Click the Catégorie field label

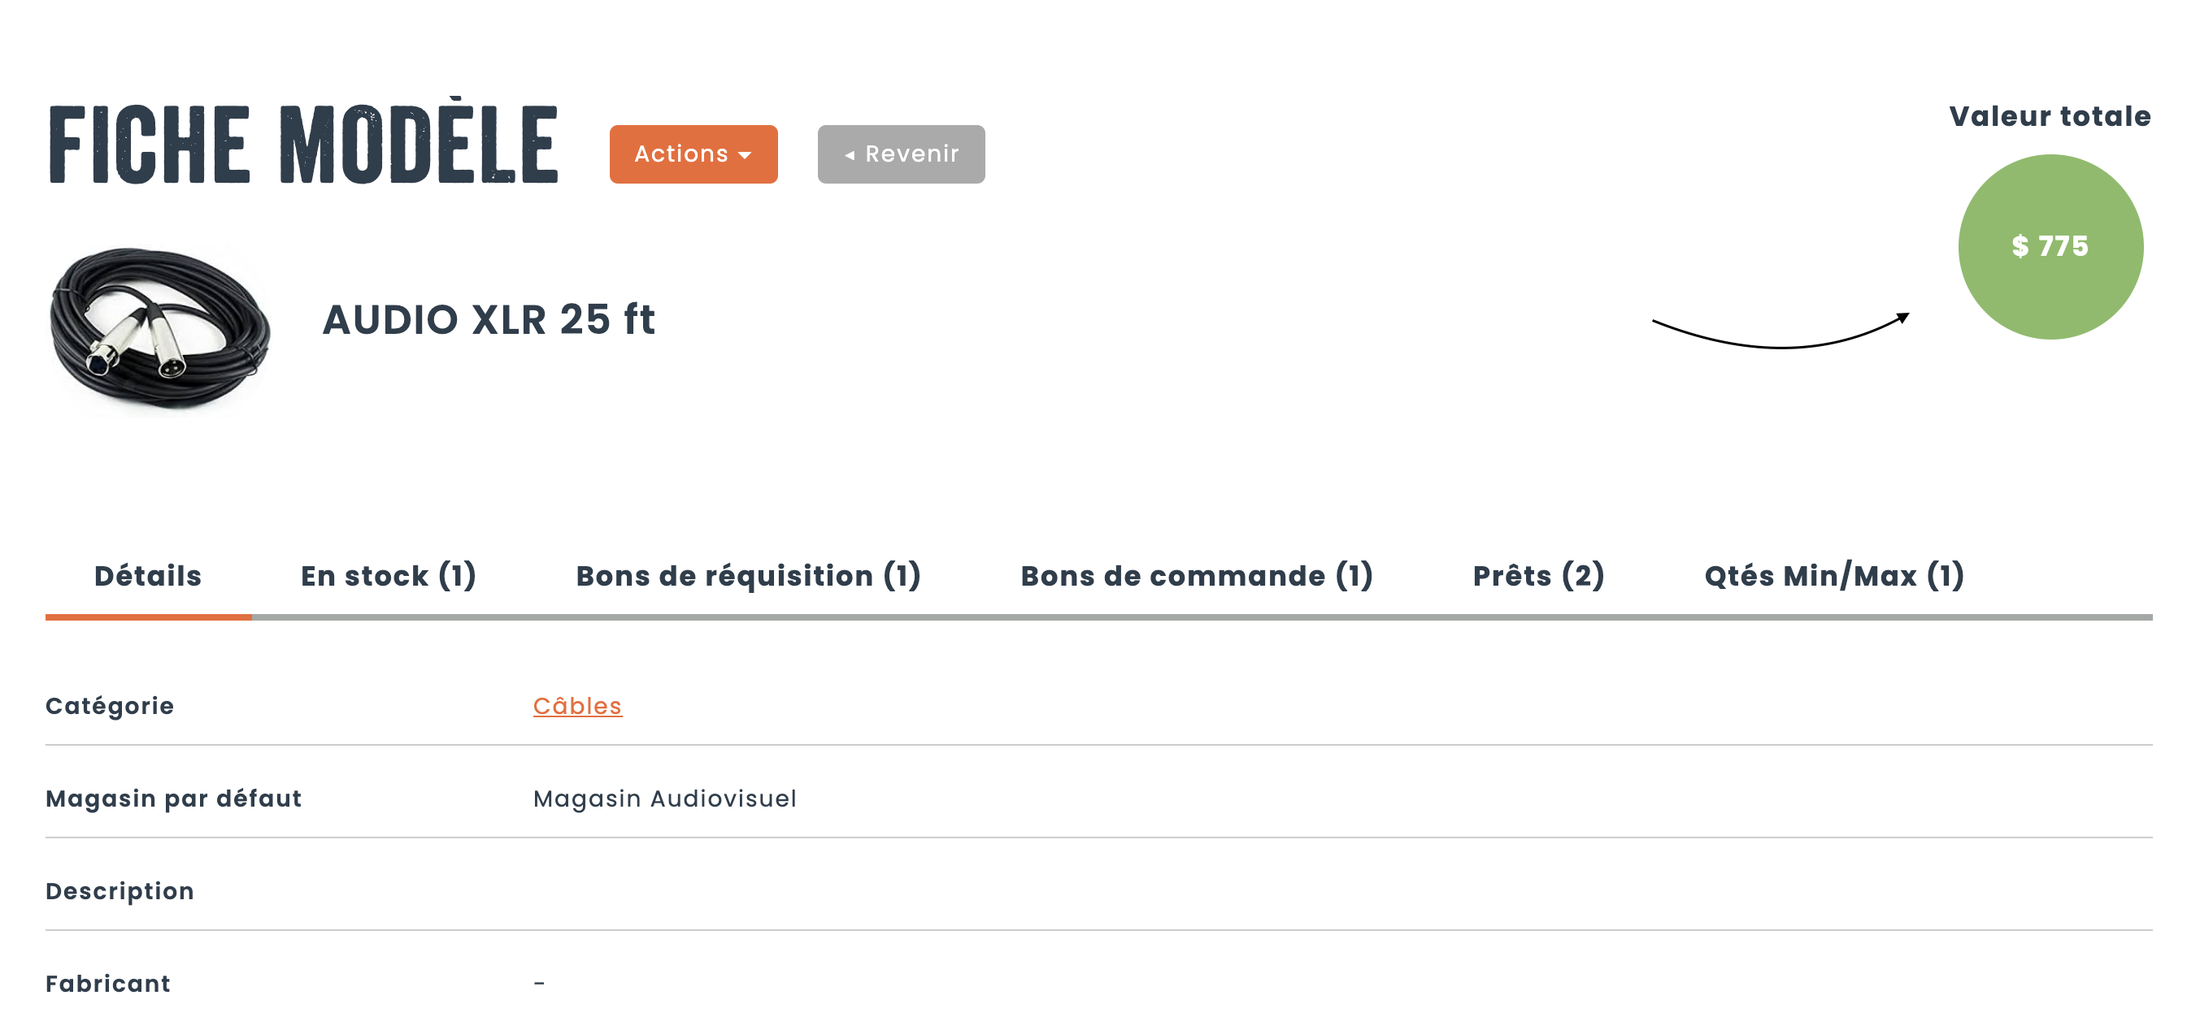[110, 706]
